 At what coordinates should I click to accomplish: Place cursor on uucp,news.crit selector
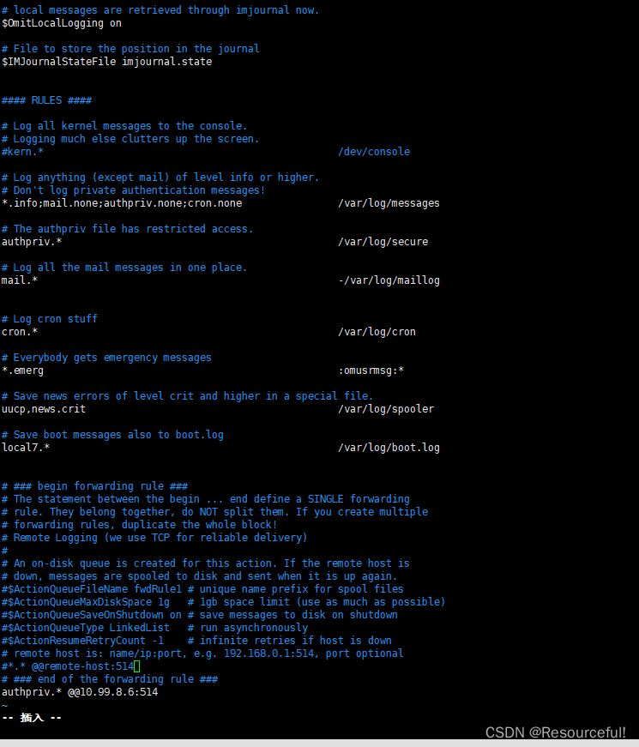click(43, 409)
